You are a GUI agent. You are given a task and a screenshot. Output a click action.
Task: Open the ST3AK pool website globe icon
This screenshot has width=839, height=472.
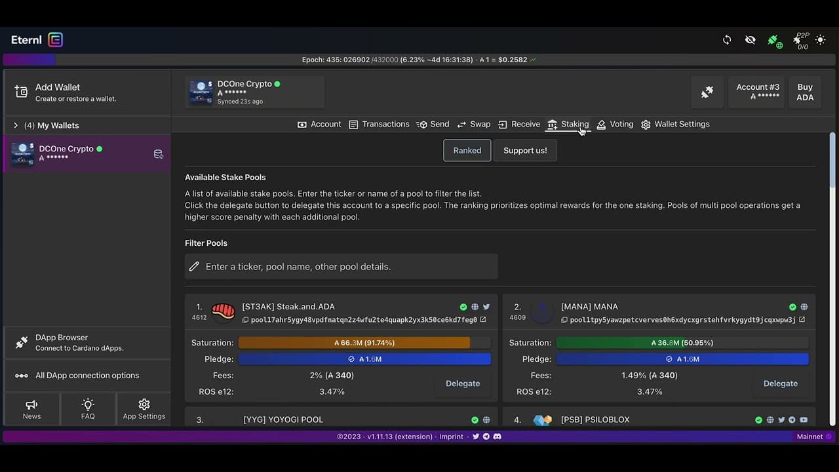[475, 307]
